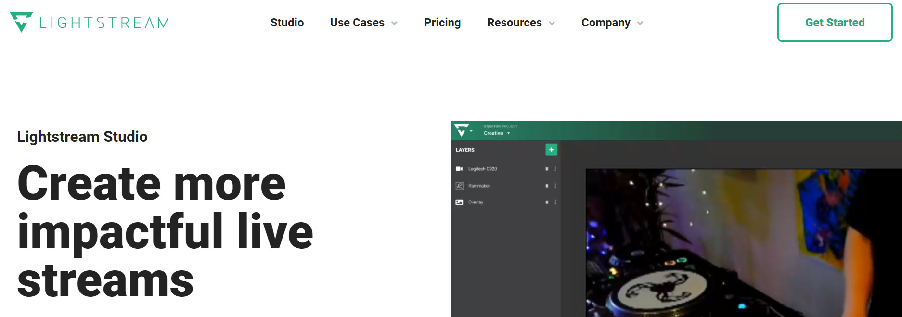Click the Rainmaker layer icon
902x317 pixels.
click(459, 186)
